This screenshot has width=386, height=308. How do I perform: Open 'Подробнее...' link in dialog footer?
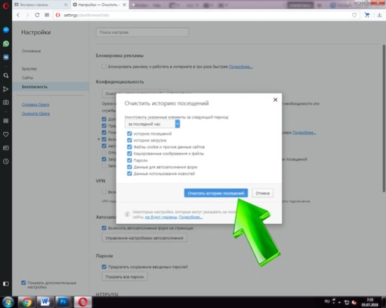(x=191, y=217)
